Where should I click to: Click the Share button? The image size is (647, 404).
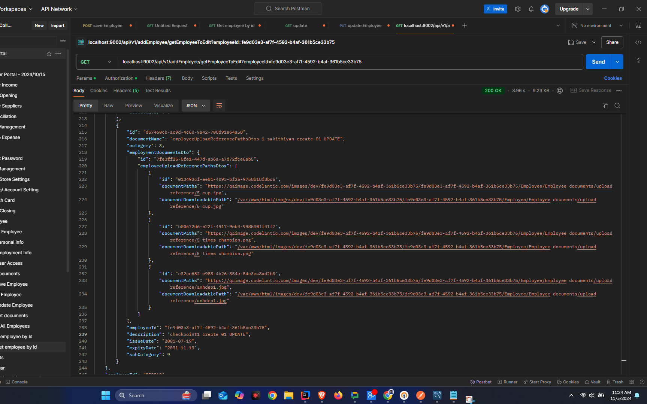click(x=612, y=42)
